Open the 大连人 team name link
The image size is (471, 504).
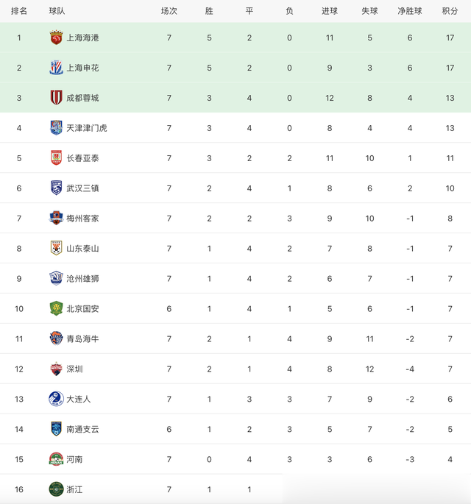pyautogui.click(x=79, y=400)
